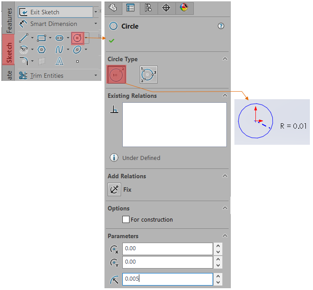Expand the Slot tool dropdown arrow
This screenshot has height=290, width=313.
pos(68,38)
